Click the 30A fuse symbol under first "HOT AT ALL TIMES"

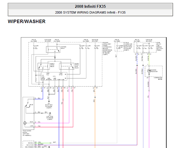(34, 47)
